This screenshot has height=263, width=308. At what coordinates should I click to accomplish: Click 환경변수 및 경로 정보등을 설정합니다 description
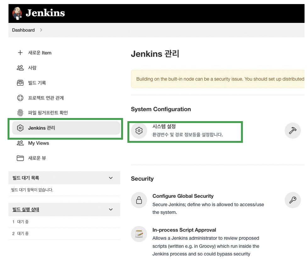[188, 135]
